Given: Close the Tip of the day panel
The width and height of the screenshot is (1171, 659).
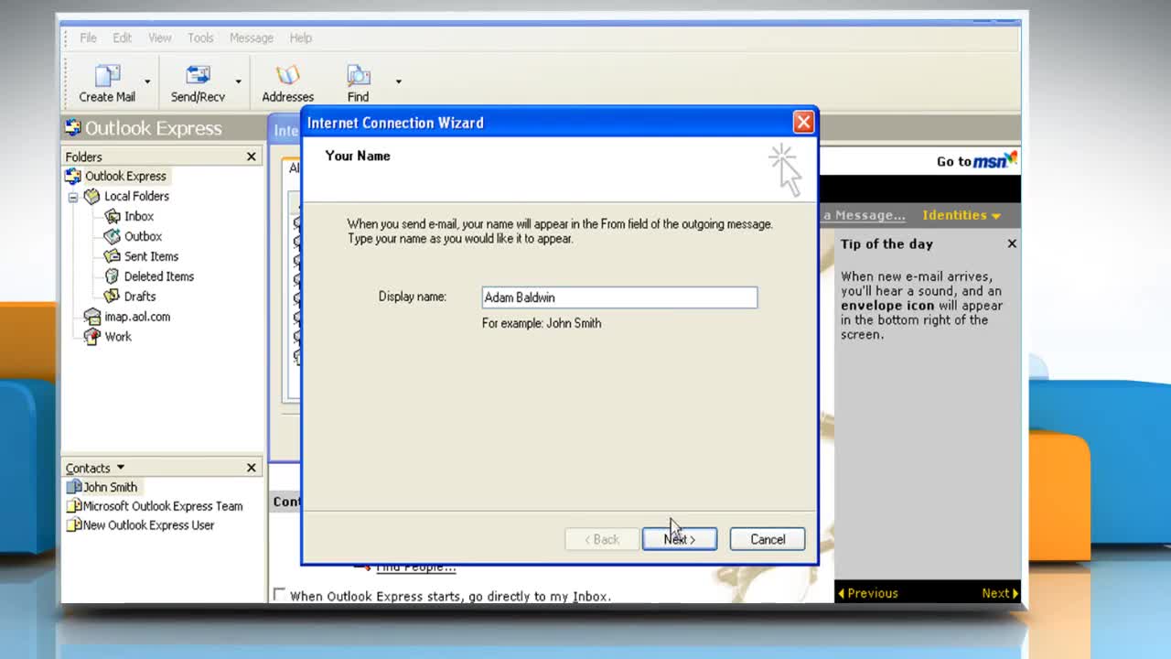Looking at the screenshot, I should pyautogui.click(x=1012, y=243).
